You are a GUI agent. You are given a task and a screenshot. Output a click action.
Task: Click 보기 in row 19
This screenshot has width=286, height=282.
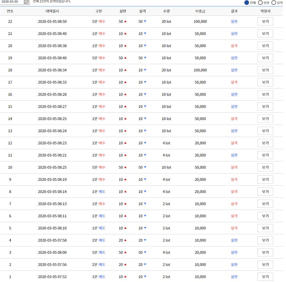265,58
